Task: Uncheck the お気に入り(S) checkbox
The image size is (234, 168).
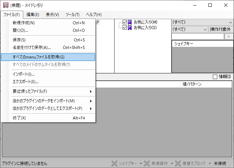Action: tap(125, 27)
